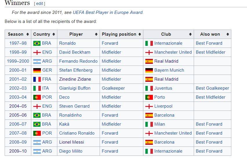The height and width of the screenshot is (161, 247).
Task: Open the David Beckham player link
Action: pyautogui.click(x=75, y=52)
